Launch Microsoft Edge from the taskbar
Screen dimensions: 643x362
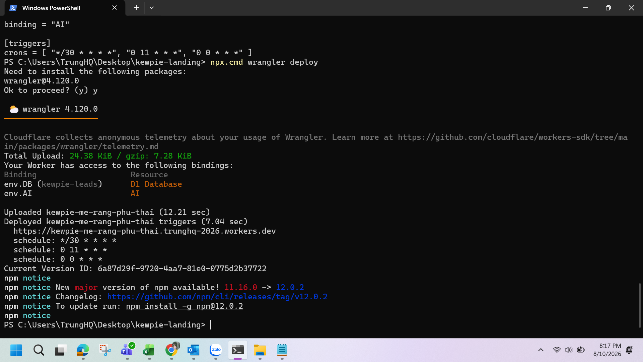point(83,350)
